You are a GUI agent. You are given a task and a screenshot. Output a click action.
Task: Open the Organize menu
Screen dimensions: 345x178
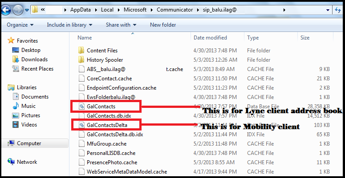20,25
